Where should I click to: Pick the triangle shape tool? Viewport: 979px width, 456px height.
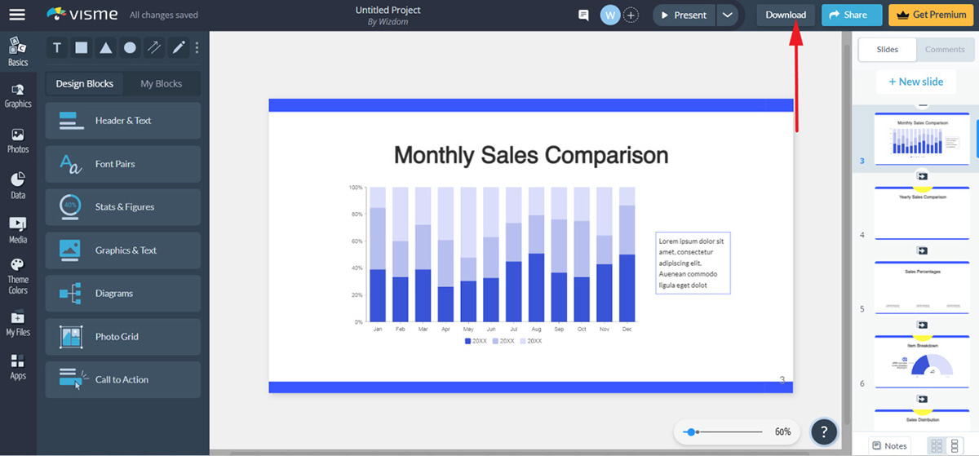pos(106,48)
